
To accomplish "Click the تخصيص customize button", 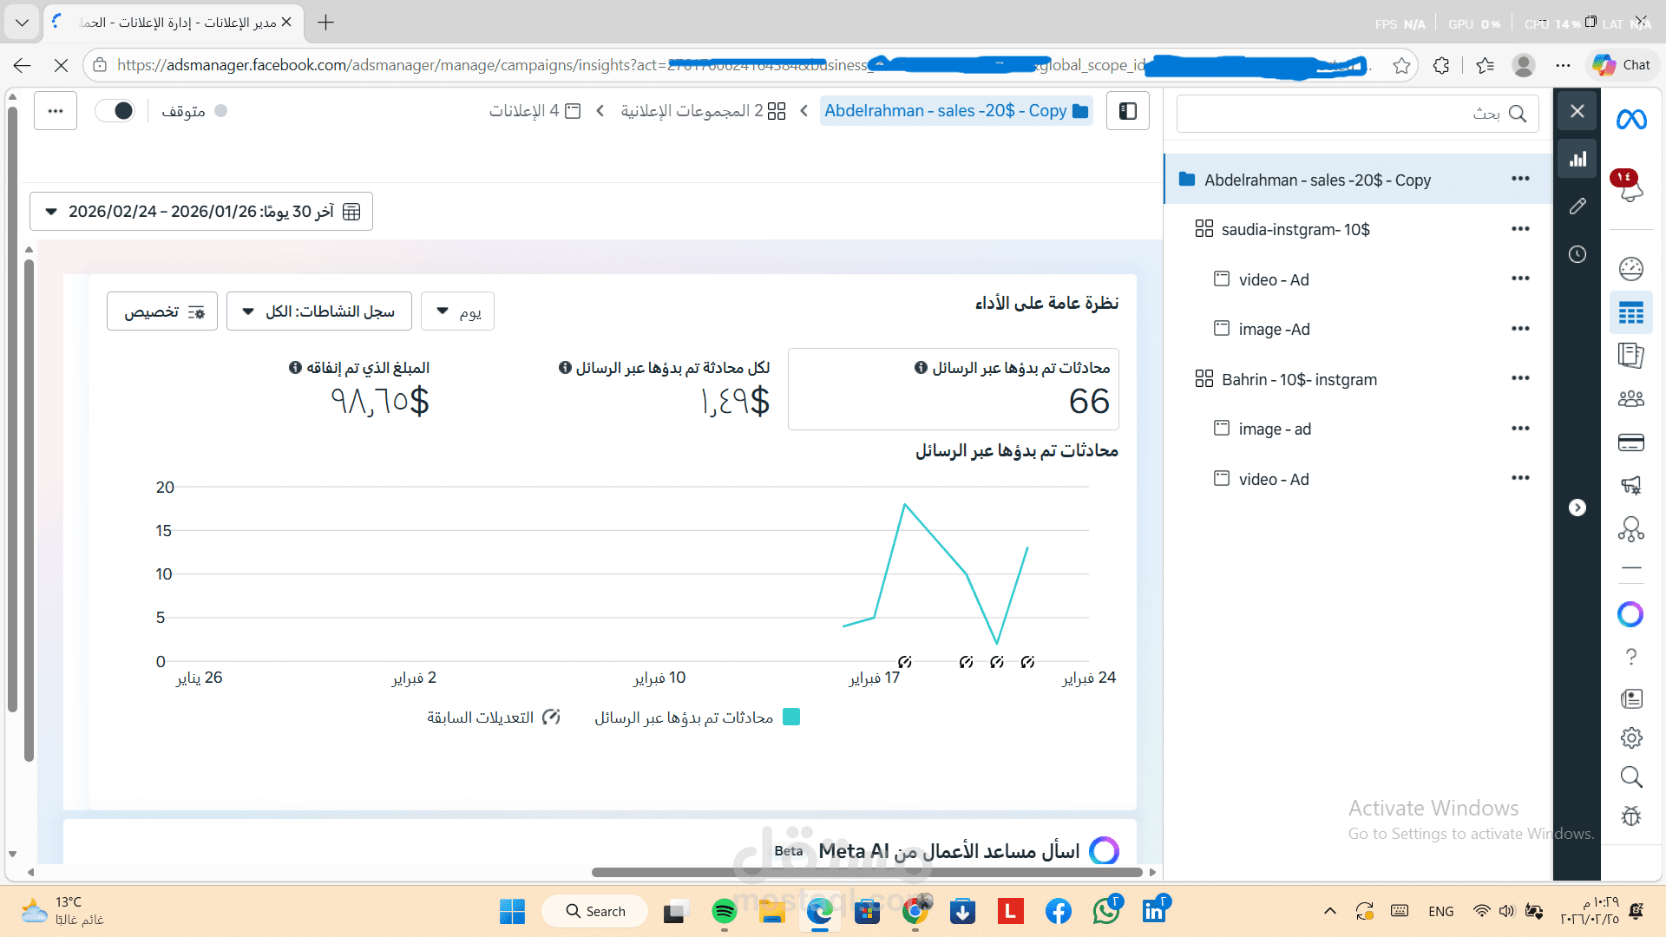I will (x=161, y=311).
